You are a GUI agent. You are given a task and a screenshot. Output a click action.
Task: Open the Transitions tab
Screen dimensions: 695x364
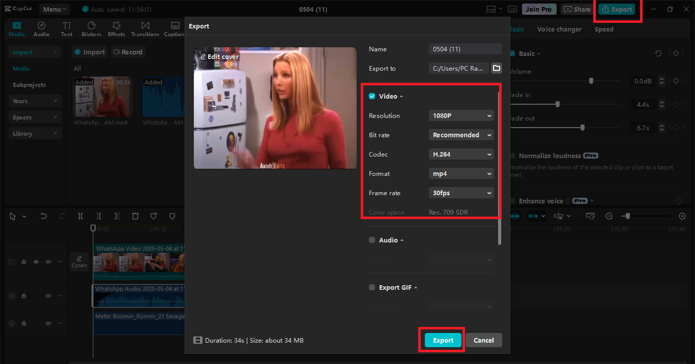tap(145, 29)
